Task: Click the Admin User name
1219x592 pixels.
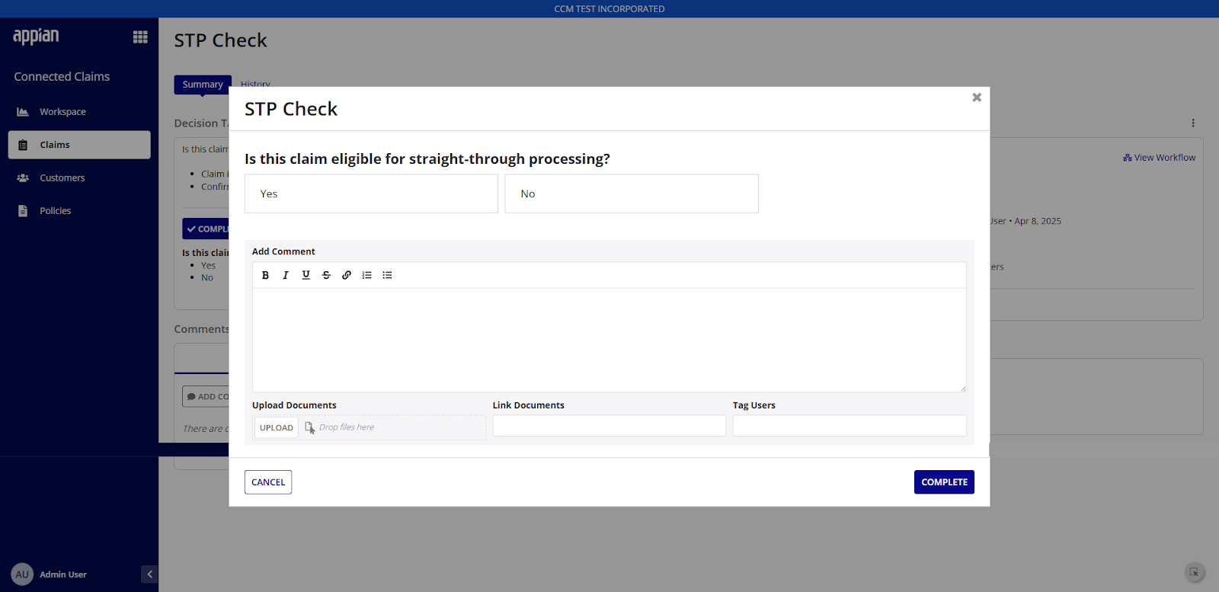Action: (63, 574)
